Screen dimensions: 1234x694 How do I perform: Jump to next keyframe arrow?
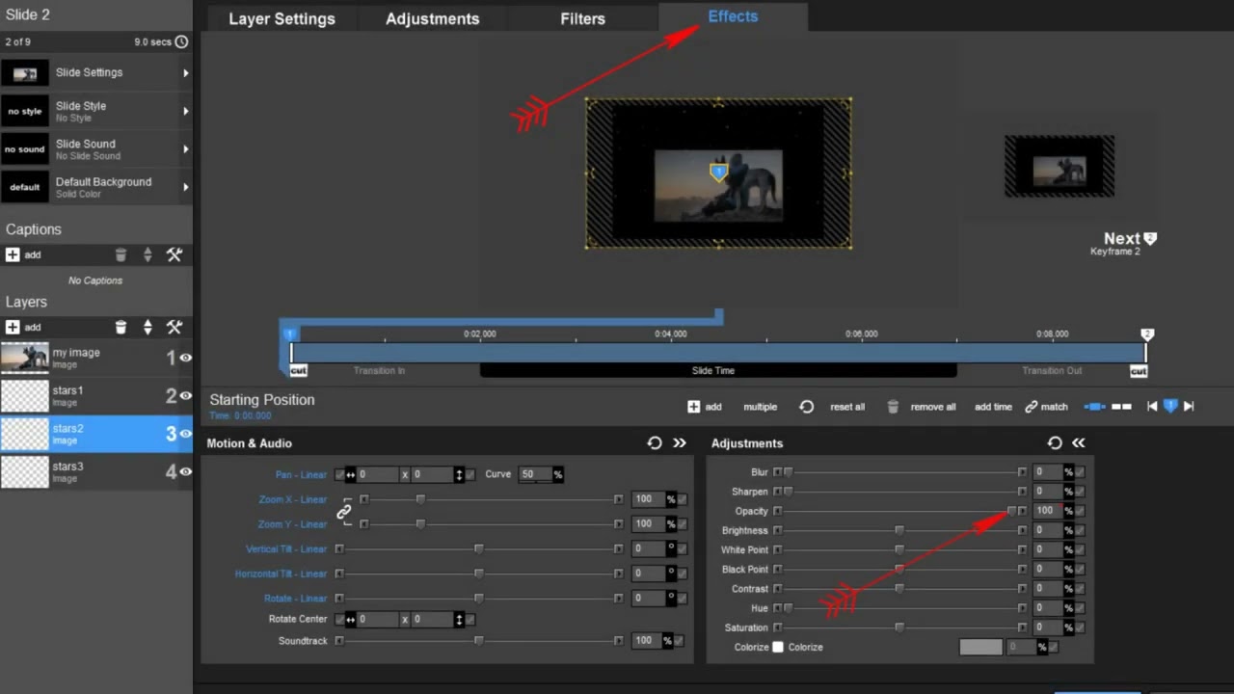click(1189, 407)
